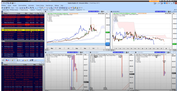This screenshot has width=177, height=91.
Task: Toggle the Ar scale button on the 1 Minute Point & Figure chart
Action: click(x=173, y=54)
